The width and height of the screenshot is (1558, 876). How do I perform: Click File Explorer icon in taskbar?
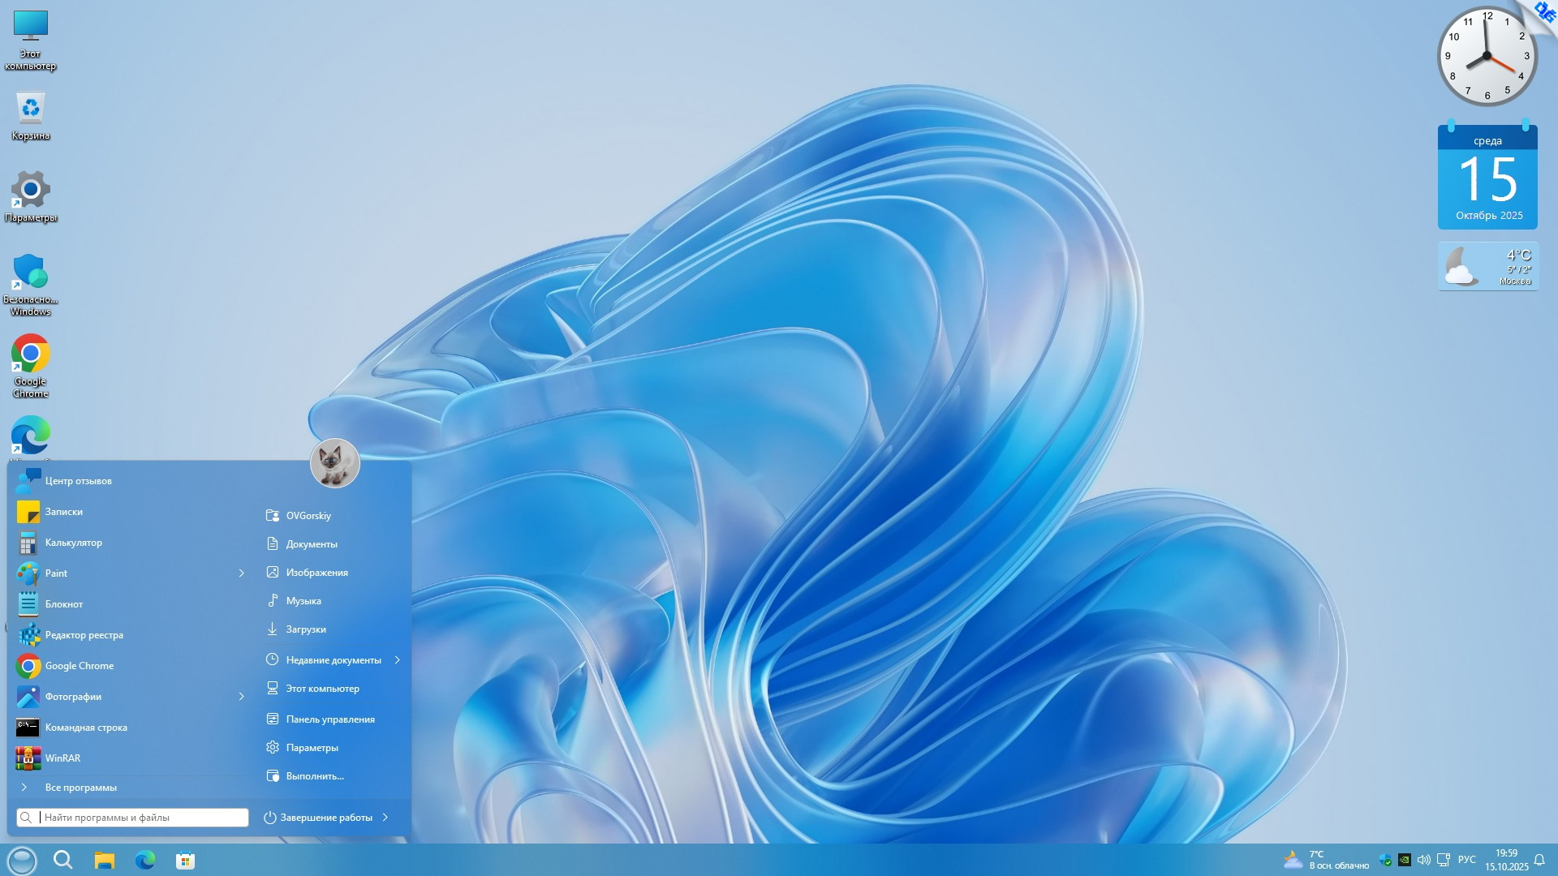tap(104, 860)
